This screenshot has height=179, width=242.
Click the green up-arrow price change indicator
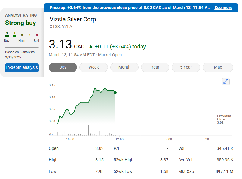click(x=91, y=47)
